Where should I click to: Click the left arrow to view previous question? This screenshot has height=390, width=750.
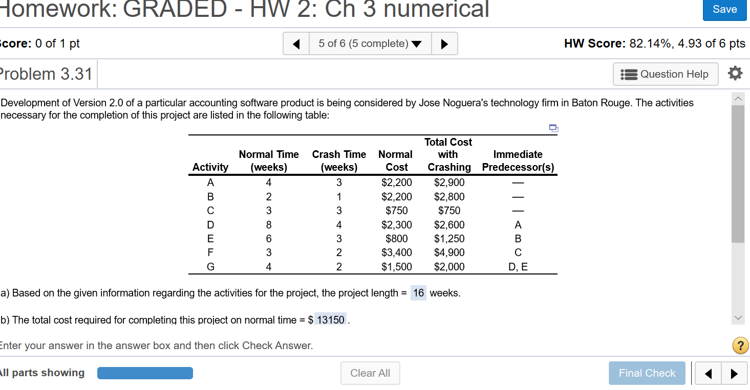pyautogui.click(x=296, y=43)
